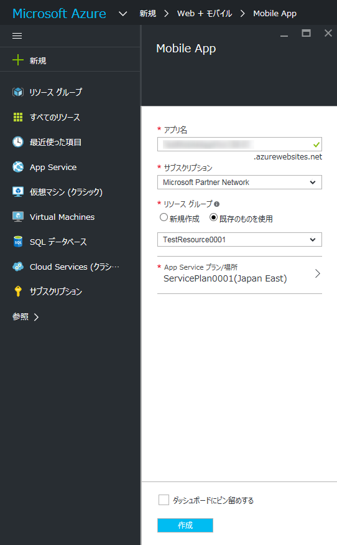Click the 新規 breadcrumb item
337x545 pixels.
(x=148, y=14)
